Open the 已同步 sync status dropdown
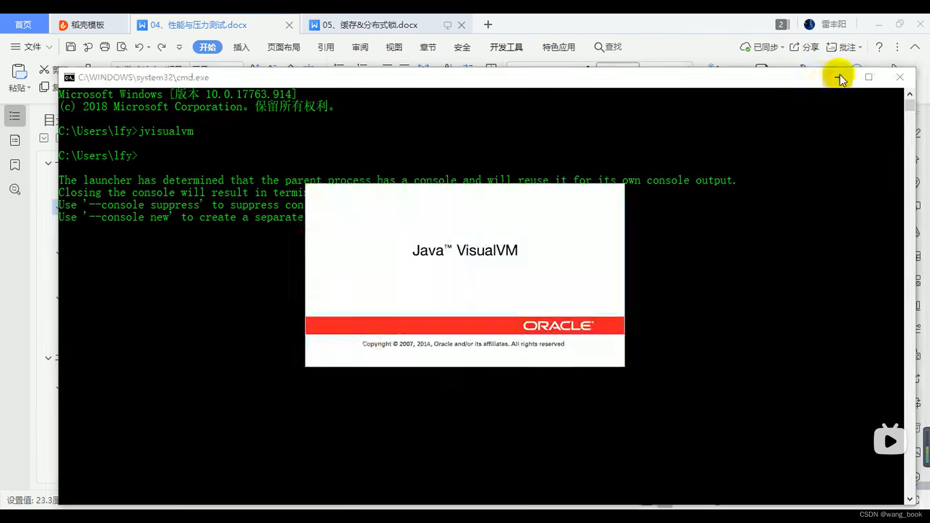Screen dimensions: 930x523 tap(762, 47)
